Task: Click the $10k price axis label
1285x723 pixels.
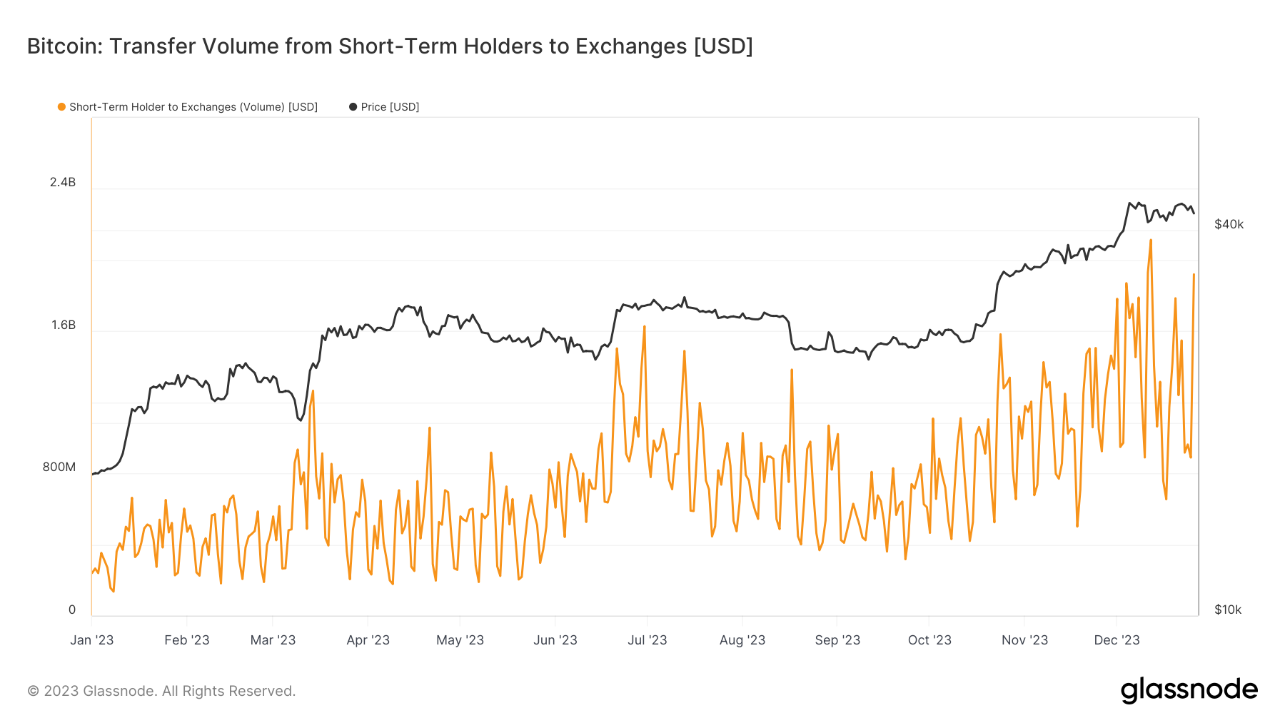Action: tap(1228, 610)
